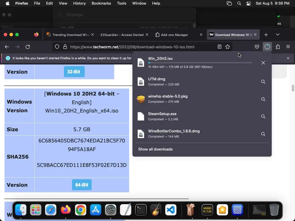Close the Download Windows 10 ISO tab
Image resolution: width=295 pixels, height=221 pixels.
255,35
